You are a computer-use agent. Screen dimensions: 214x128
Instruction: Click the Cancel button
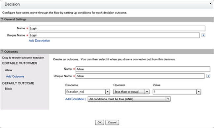(112, 122)
